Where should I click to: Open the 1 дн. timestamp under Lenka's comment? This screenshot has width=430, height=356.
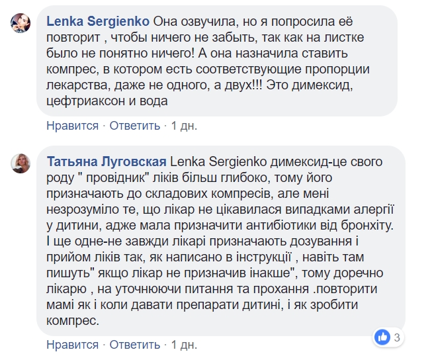click(184, 126)
